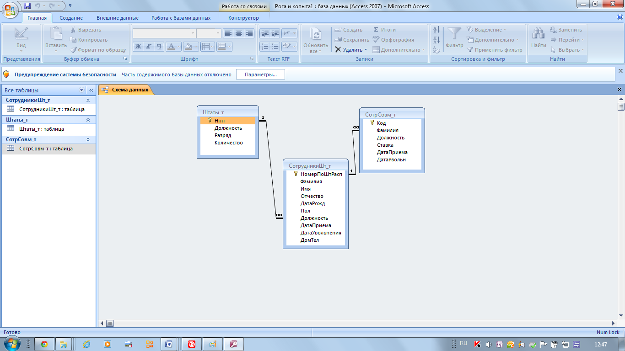Click sort ascending А-Я icon
Viewport: 625px width, 351px height.
[x=436, y=30]
